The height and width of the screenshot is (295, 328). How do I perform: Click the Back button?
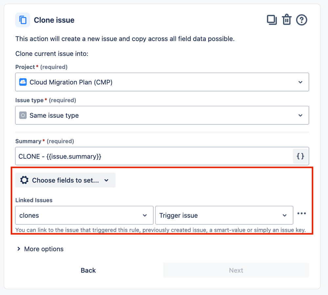click(88, 270)
